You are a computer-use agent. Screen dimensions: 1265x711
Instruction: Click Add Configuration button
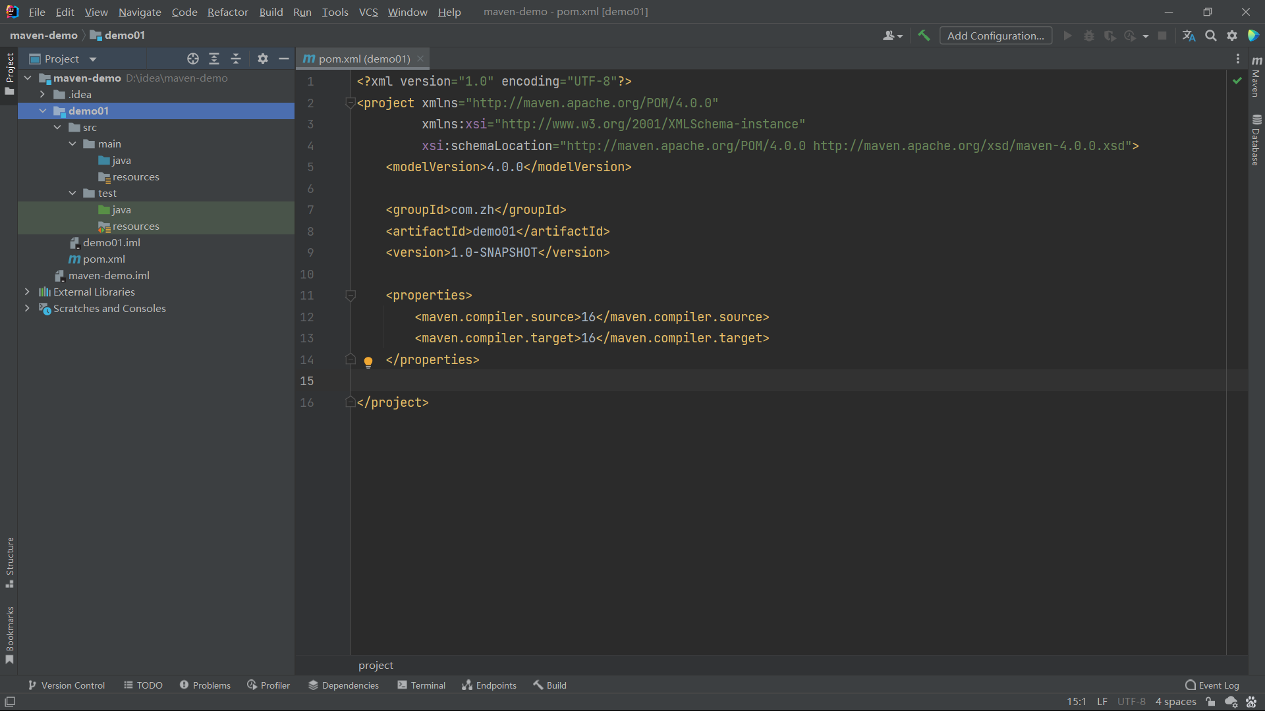[x=996, y=36]
